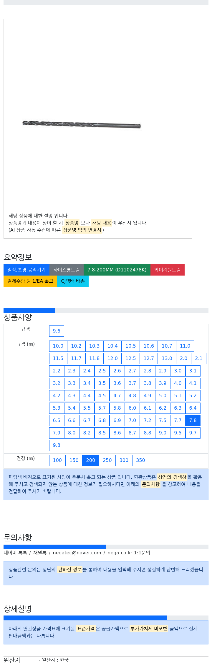Click the blue progress bar above 상품사양
This screenshot has width=212, height=666.
point(29,310)
